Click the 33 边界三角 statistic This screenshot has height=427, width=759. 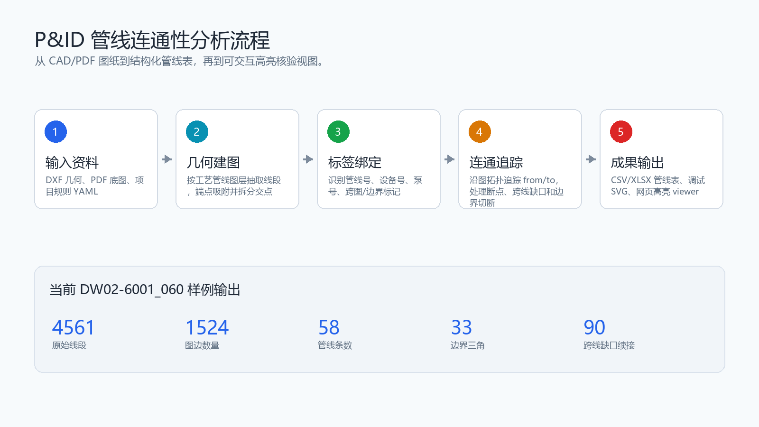click(x=468, y=334)
